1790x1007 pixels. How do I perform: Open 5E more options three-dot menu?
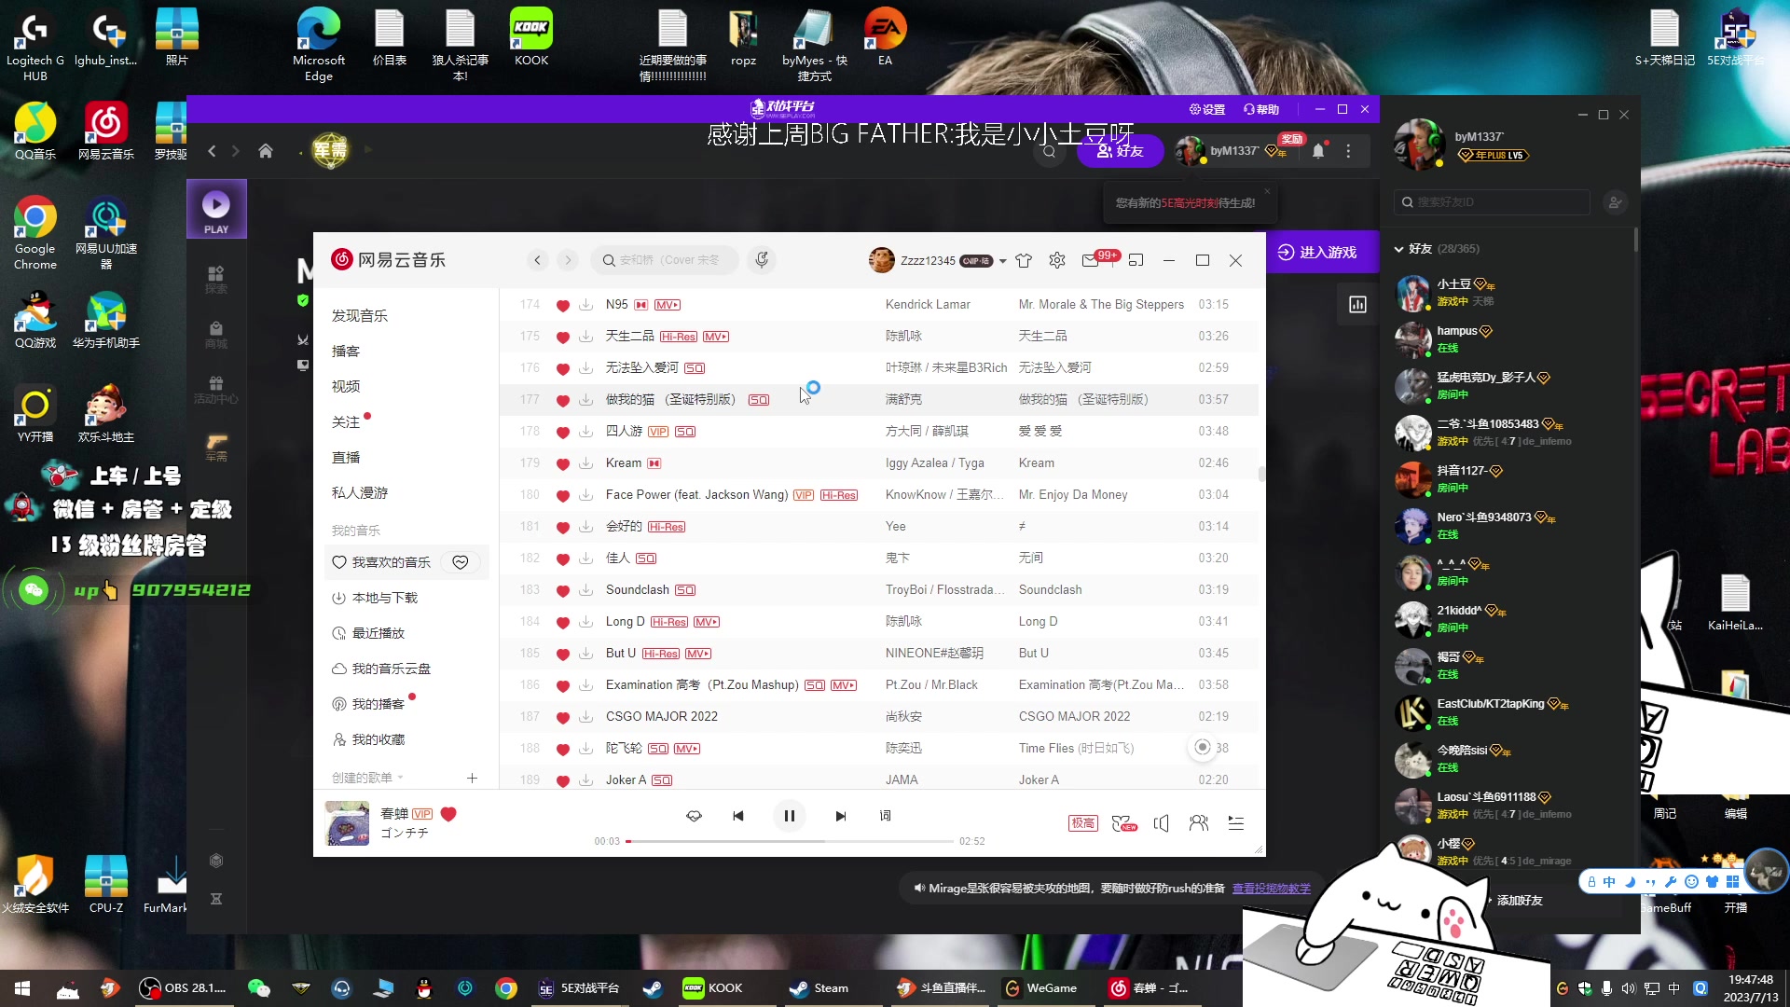(x=1348, y=151)
